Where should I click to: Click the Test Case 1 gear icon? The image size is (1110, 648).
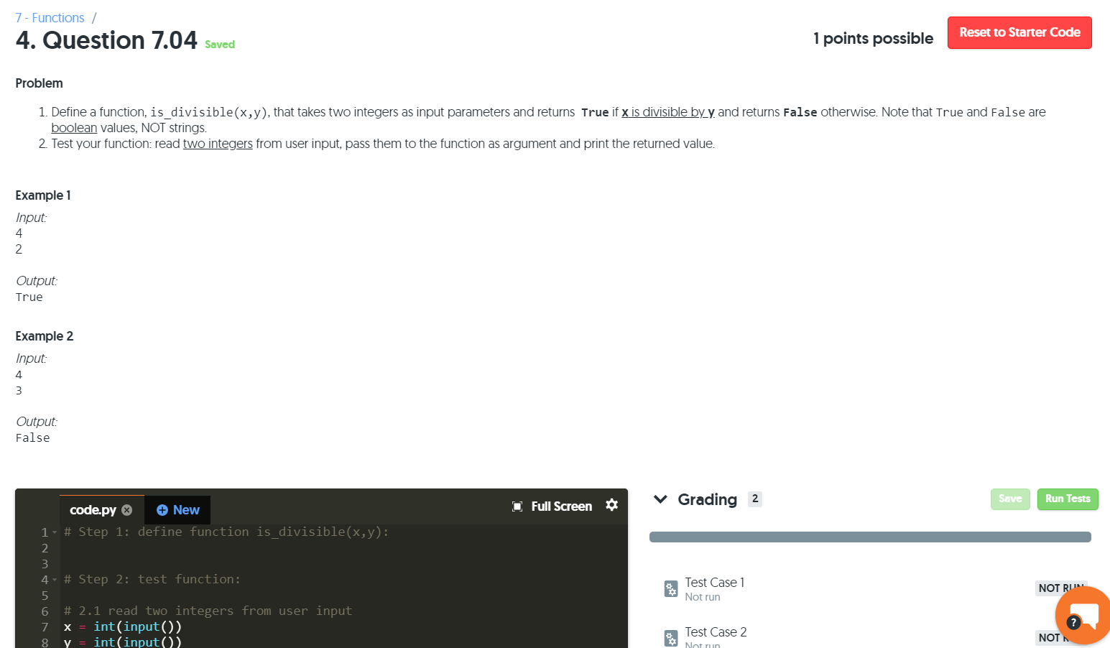[670, 588]
